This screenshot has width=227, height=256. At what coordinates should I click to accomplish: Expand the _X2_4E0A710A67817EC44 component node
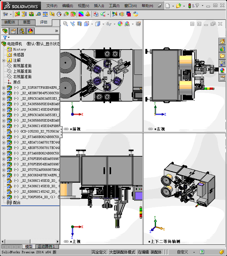4,143
